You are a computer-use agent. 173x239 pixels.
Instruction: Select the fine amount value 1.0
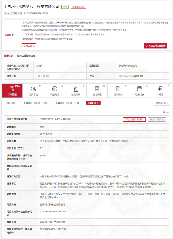[41, 148]
